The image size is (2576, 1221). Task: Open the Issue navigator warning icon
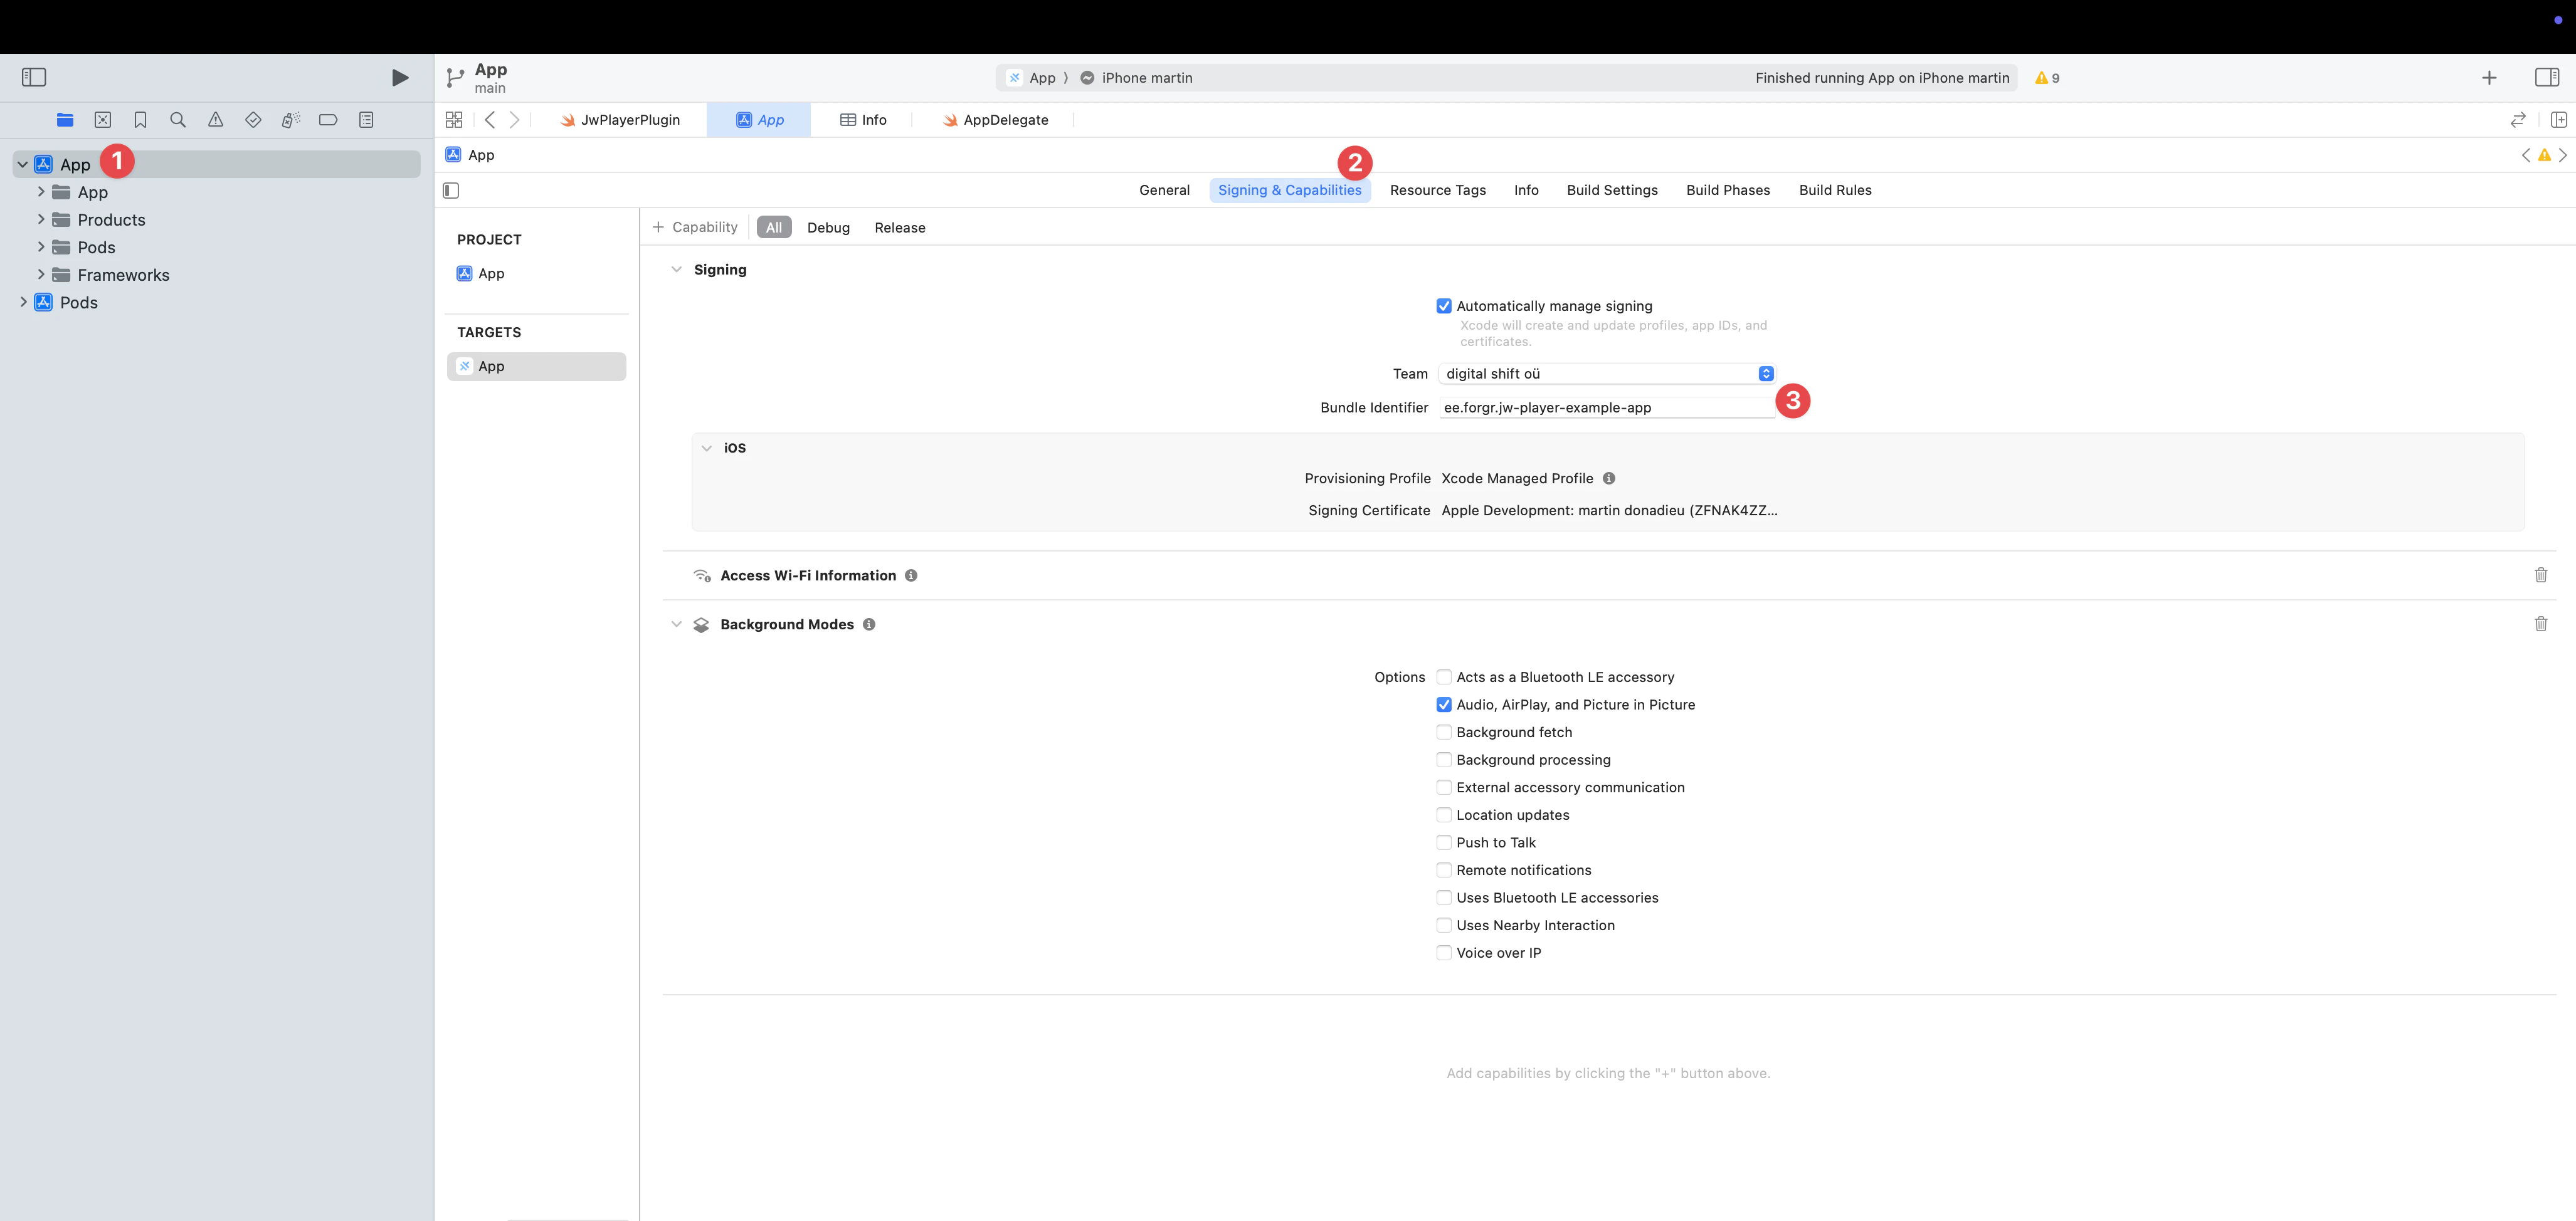click(215, 120)
